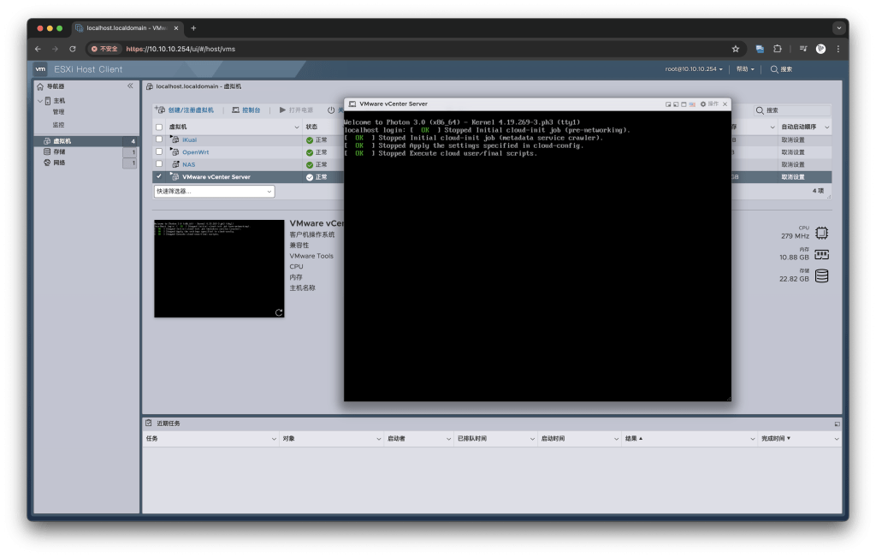Click 创建/注册虚拟机 button

pos(184,110)
